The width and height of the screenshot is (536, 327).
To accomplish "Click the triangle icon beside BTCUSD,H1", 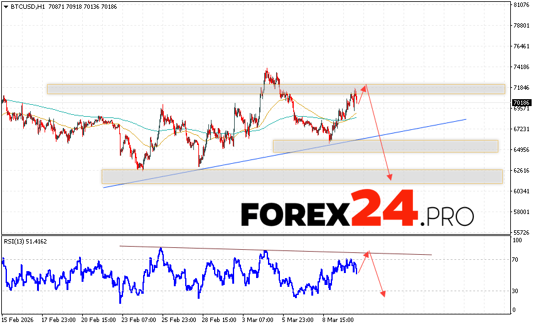I will (x=5, y=6).
